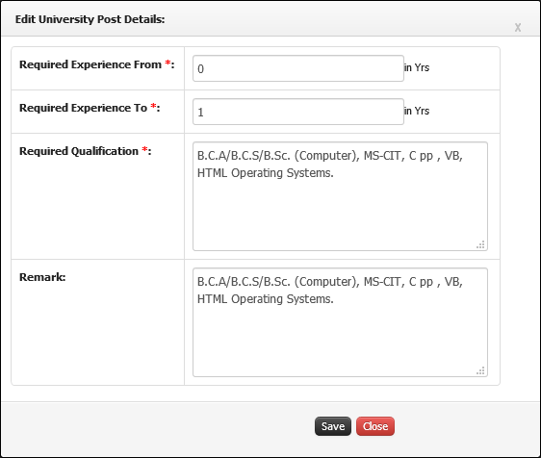Click the Required Experience From input field

point(298,68)
